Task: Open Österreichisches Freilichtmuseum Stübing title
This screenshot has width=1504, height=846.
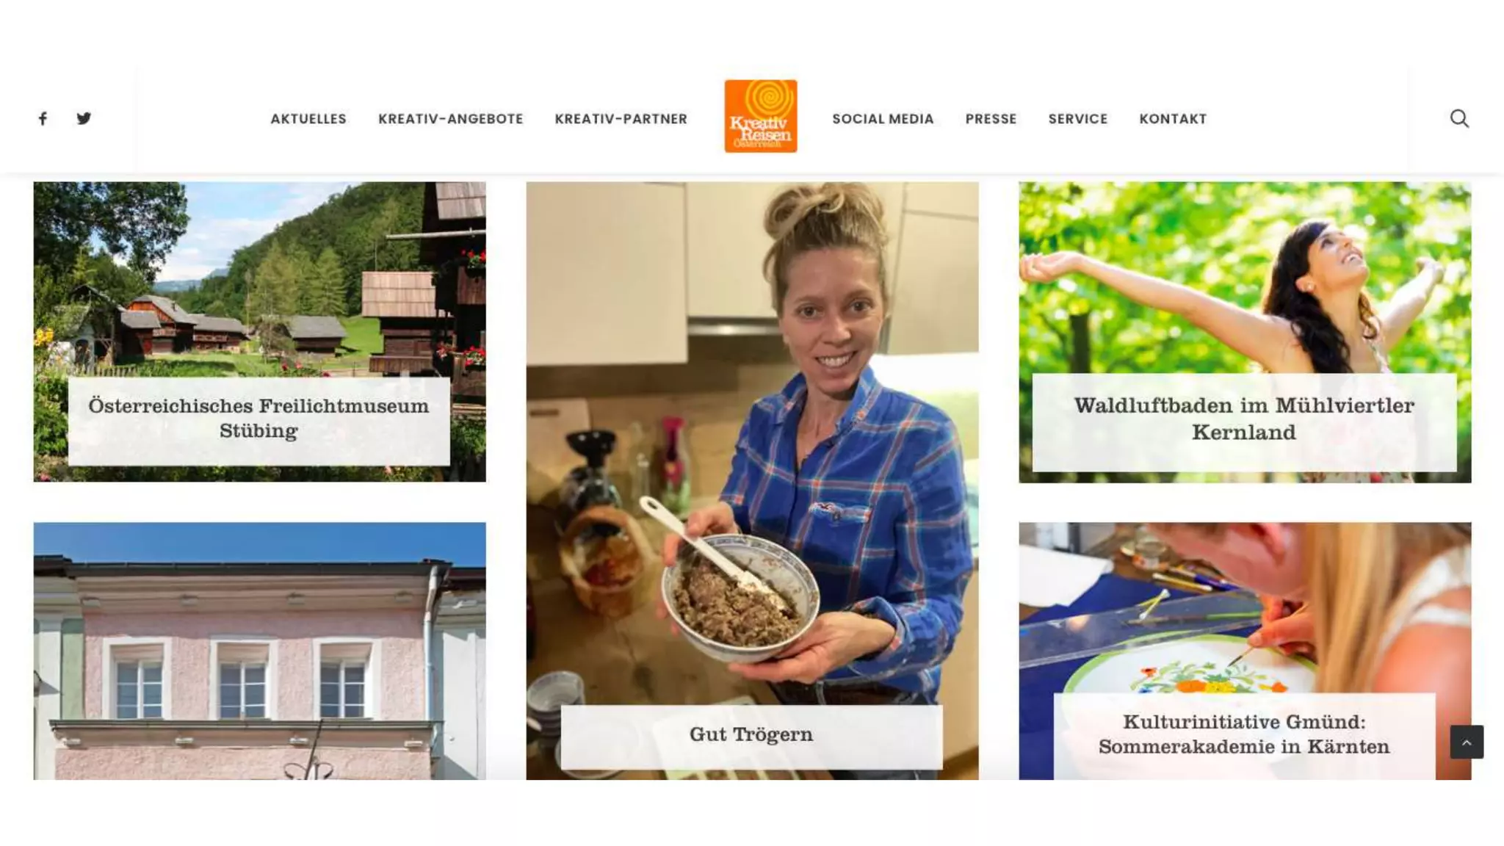Action: [258, 418]
